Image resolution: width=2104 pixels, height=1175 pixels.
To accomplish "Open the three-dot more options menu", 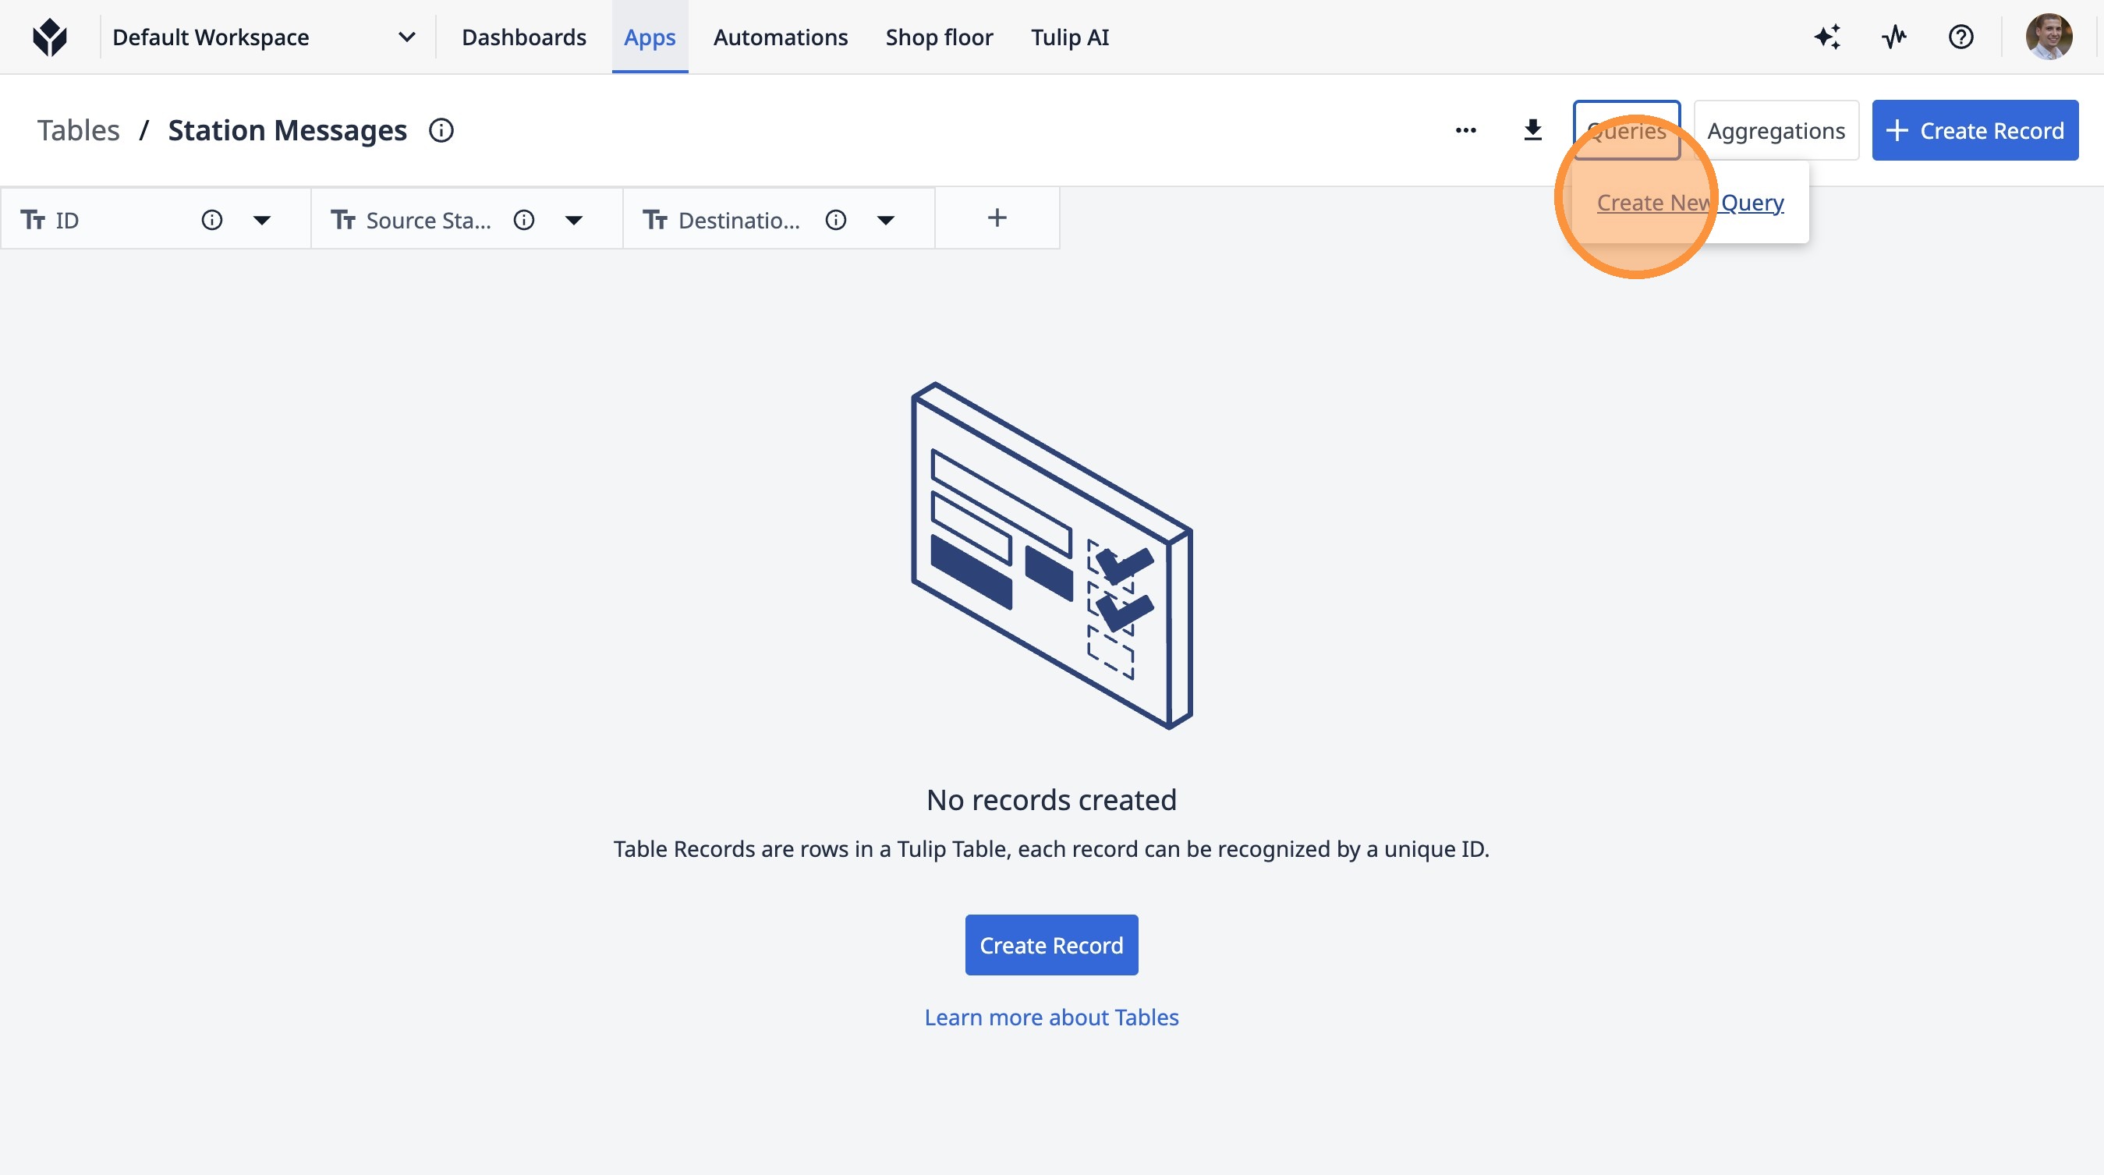I will tap(1465, 131).
